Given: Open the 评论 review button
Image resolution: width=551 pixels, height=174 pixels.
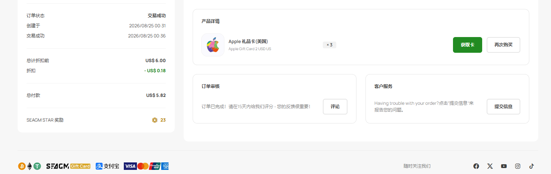Looking at the screenshot, I should 335,107.
